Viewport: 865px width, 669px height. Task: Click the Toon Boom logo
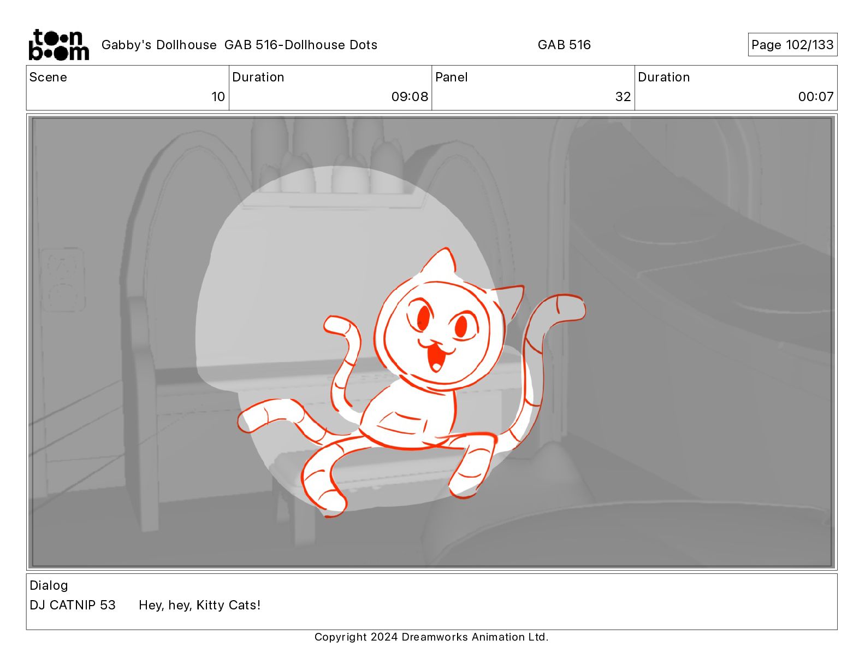tap(59, 45)
